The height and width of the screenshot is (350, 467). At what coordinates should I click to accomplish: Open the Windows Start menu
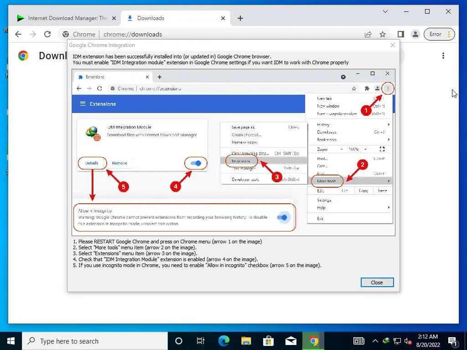[x=11, y=341]
